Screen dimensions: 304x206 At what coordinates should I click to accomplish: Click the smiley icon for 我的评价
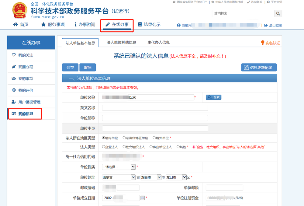14,90
